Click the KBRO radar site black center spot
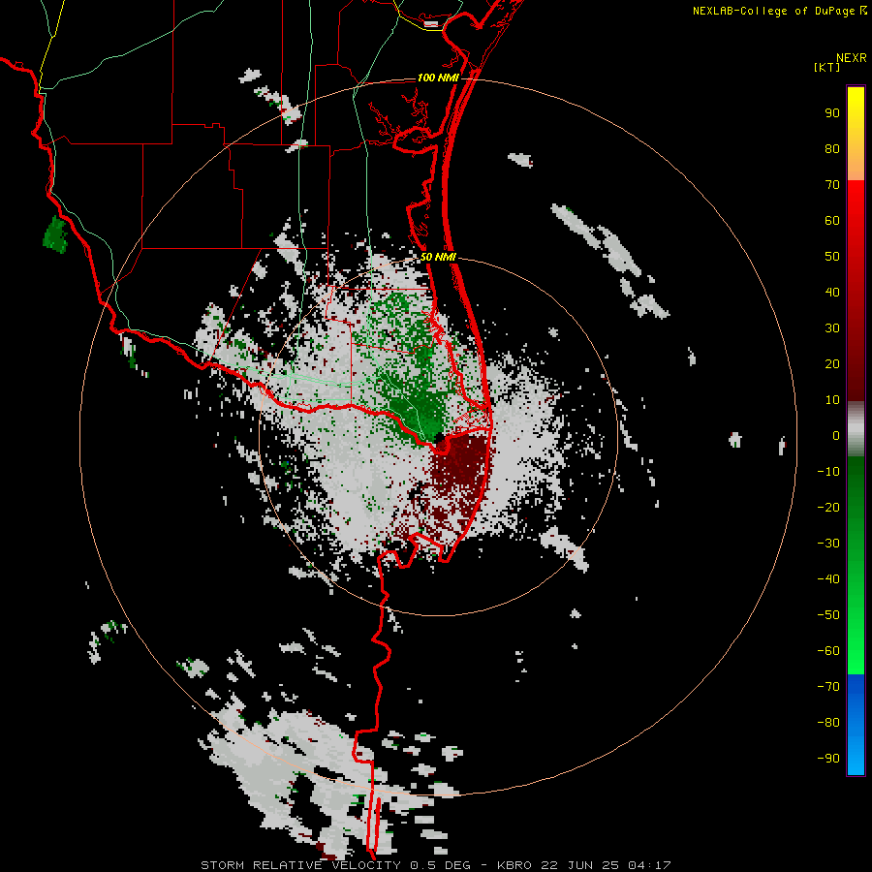 439,437
